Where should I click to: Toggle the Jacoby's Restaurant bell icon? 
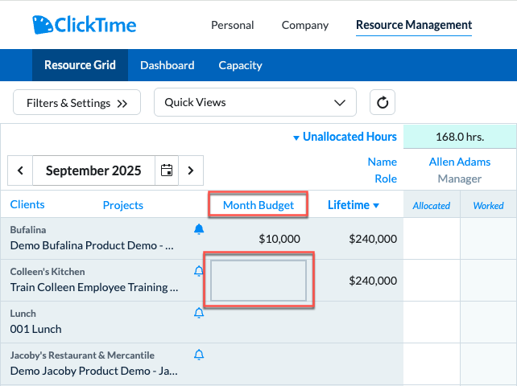[199, 355]
